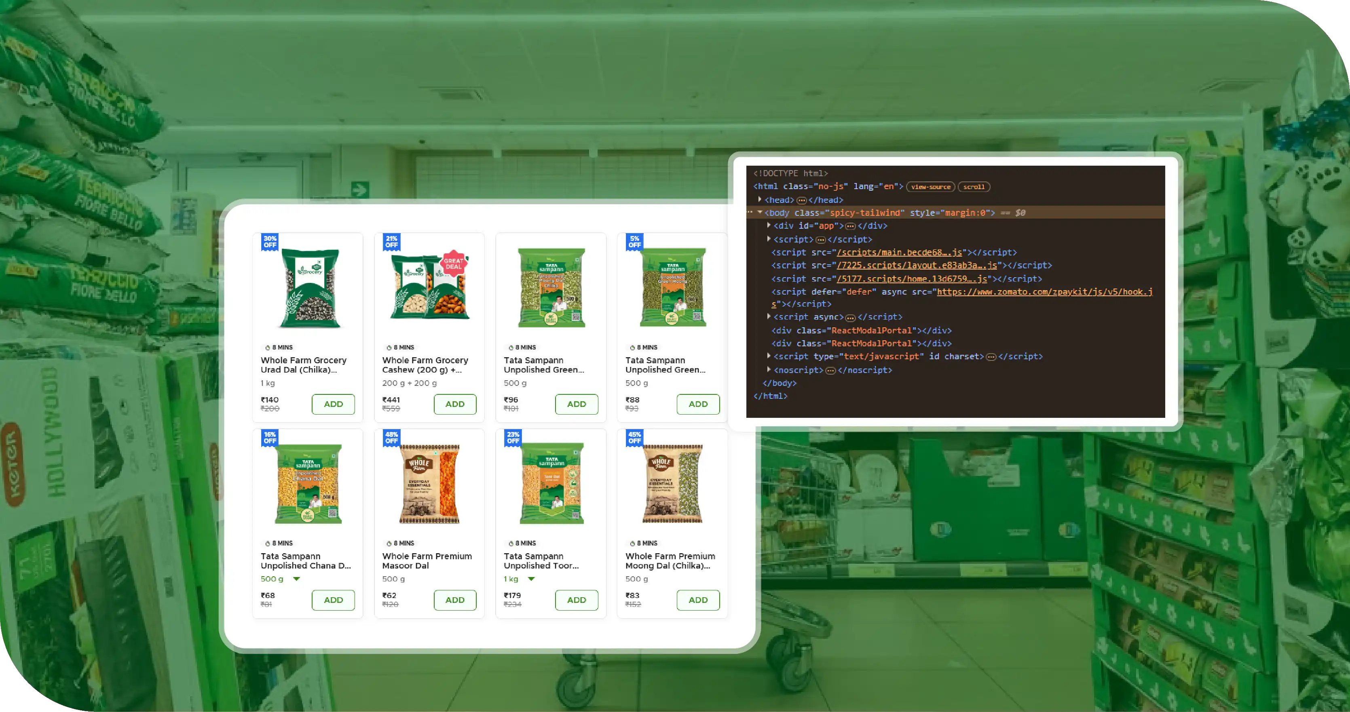This screenshot has width=1350, height=712.
Task: Expand the text/javascript script node
Action: (x=769, y=356)
